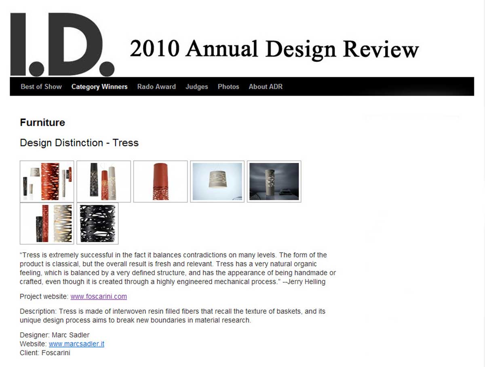Click the Design Distinction - Tress heading

point(79,143)
